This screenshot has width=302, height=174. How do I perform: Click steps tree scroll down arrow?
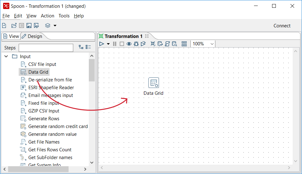92,163
